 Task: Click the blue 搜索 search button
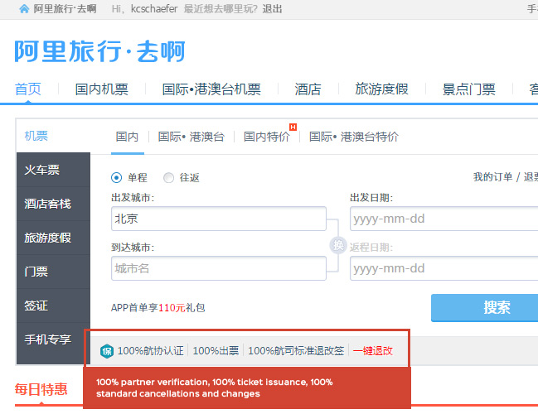pos(484,307)
